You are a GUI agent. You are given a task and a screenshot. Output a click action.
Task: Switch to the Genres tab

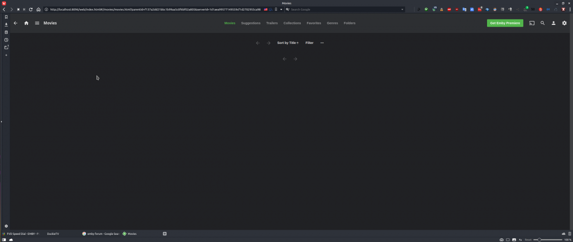click(332, 23)
